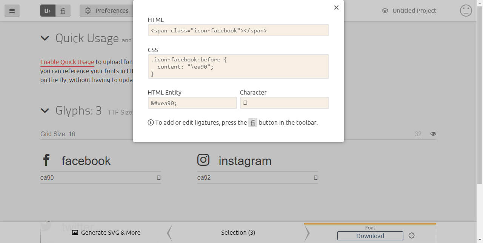Open the font download settings gear
This screenshot has width=483, height=243.
click(411, 235)
